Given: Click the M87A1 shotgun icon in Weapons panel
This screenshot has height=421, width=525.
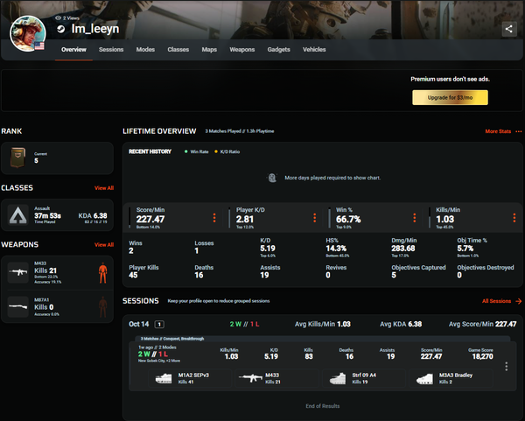Looking at the screenshot, I should [19, 305].
